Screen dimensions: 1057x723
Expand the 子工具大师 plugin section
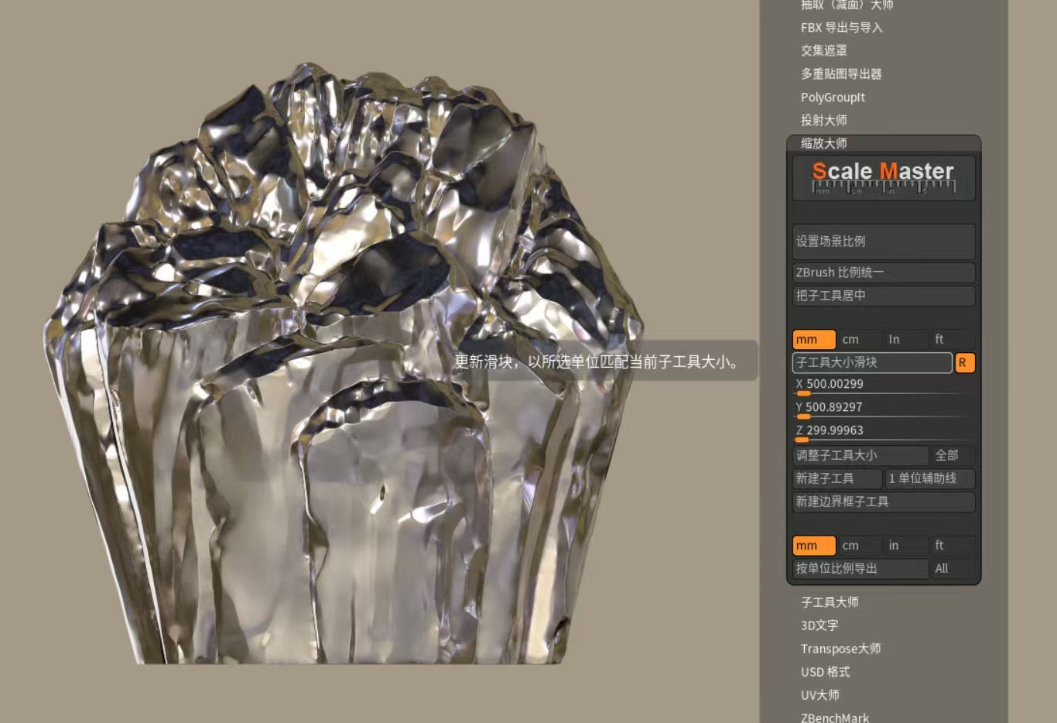coord(829,602)
